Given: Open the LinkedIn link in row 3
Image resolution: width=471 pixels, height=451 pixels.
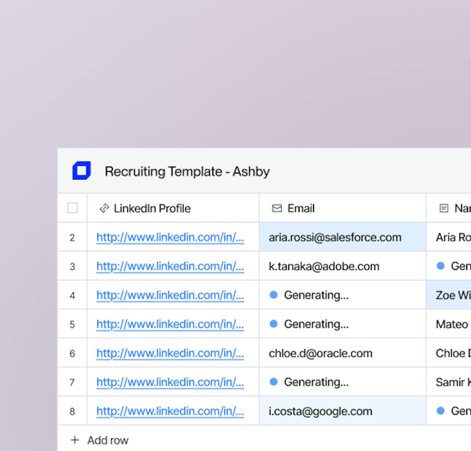Looking at the screenshot, I should click(x=170, y=266).
